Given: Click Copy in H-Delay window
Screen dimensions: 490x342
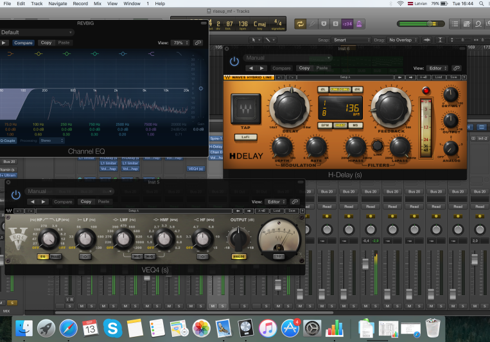Looking at the screenshot, I should 304,68.
